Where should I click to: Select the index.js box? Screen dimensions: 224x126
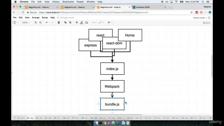click(112, 69)
